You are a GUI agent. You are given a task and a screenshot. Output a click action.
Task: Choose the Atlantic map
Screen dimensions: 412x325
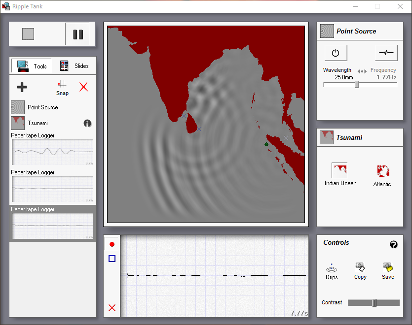coord(382,175)
